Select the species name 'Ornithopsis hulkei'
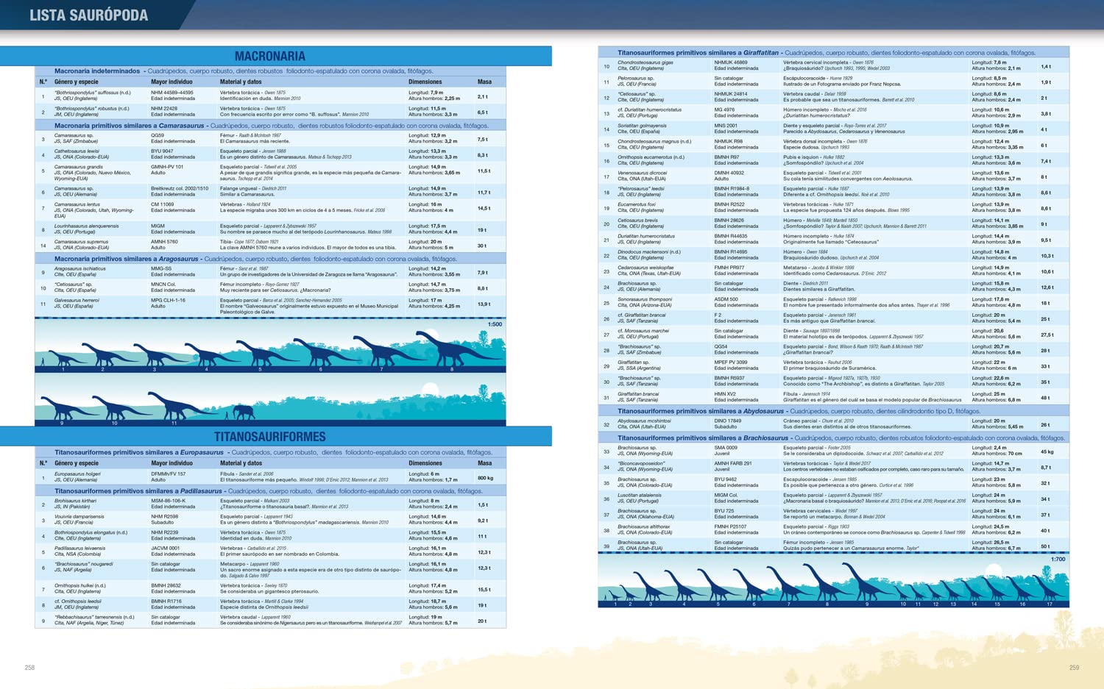 (x=75, y=586)
